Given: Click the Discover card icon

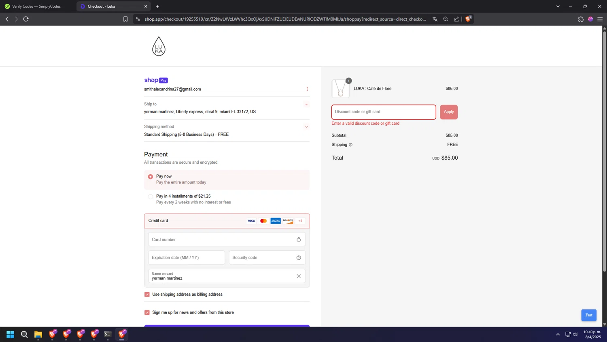Looking at the screenshot, I should (x=288, y=221).
